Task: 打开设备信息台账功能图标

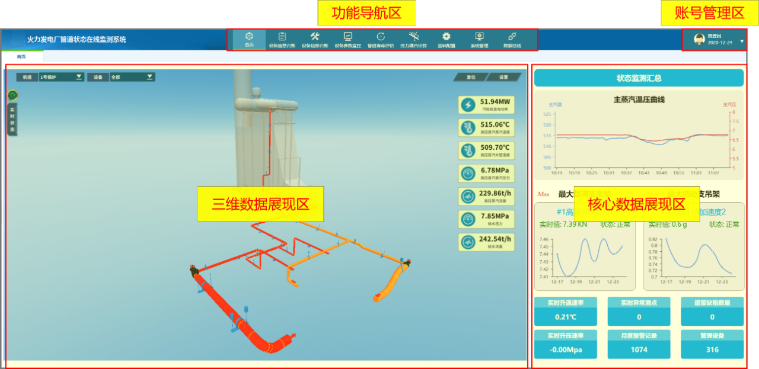Action: click(x=281, y=39)
